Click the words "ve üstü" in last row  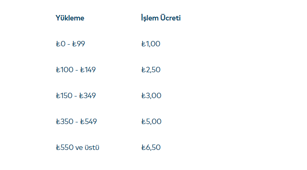click(87, 147)
